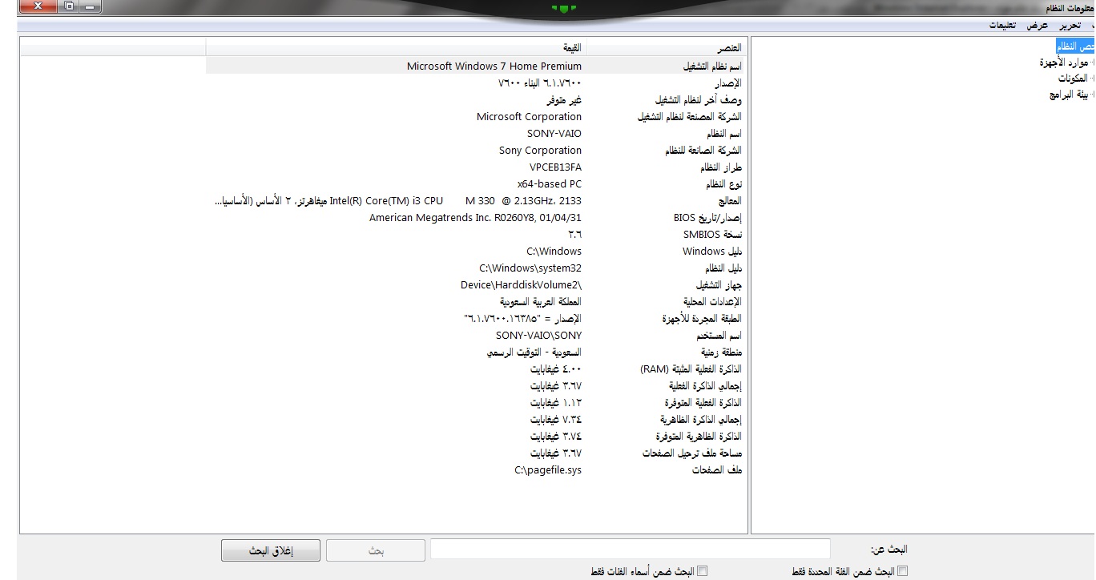Click the Device\HarddiskVolume2 value
Viewport: 1096px width, 580px height.
pos(522,285)
